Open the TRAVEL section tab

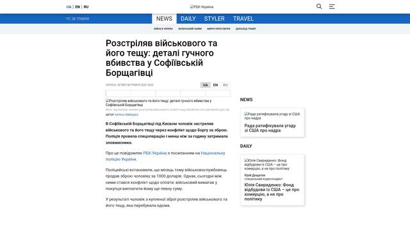click(x=243, y=19)
